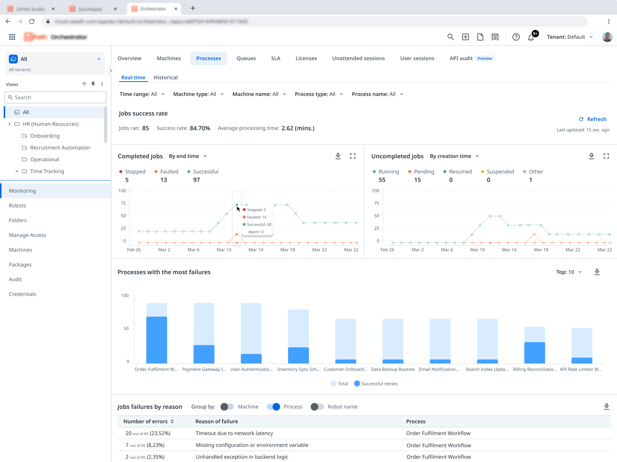The image size is (617, 462).
Task: Open Process type filter dropdown
Action: pos(319,94)
